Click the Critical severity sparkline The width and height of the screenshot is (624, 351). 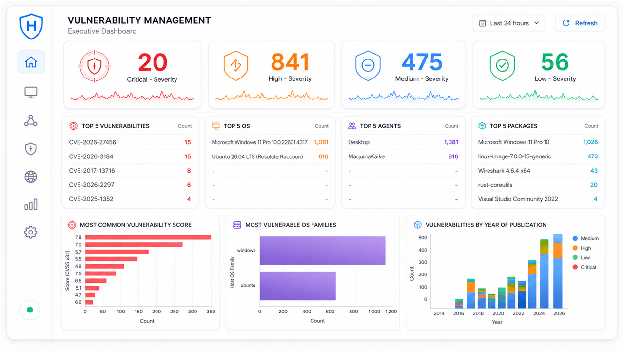[132, 96]
